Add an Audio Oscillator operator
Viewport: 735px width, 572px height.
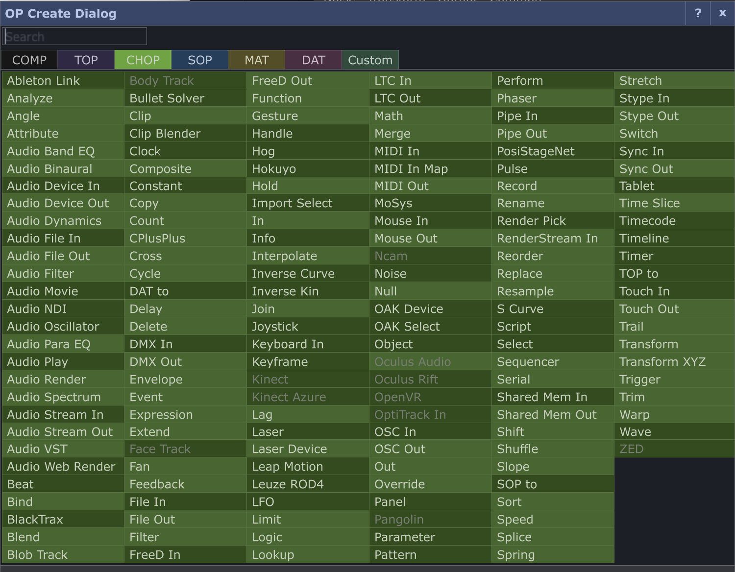(x=63, y=327)
